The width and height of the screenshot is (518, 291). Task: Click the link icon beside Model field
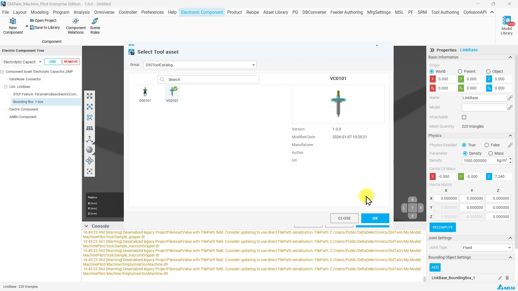tap(510, 108)
